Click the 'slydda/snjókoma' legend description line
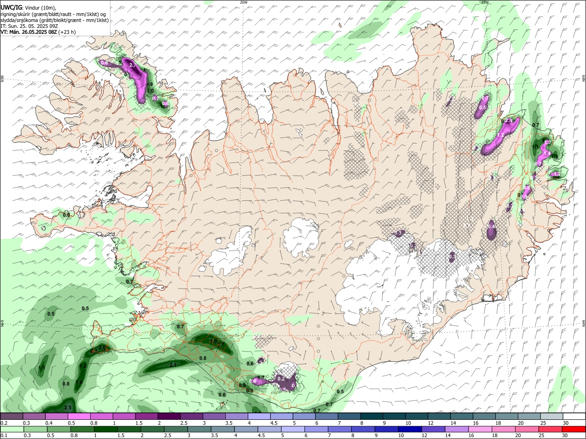 pos(54,20)
